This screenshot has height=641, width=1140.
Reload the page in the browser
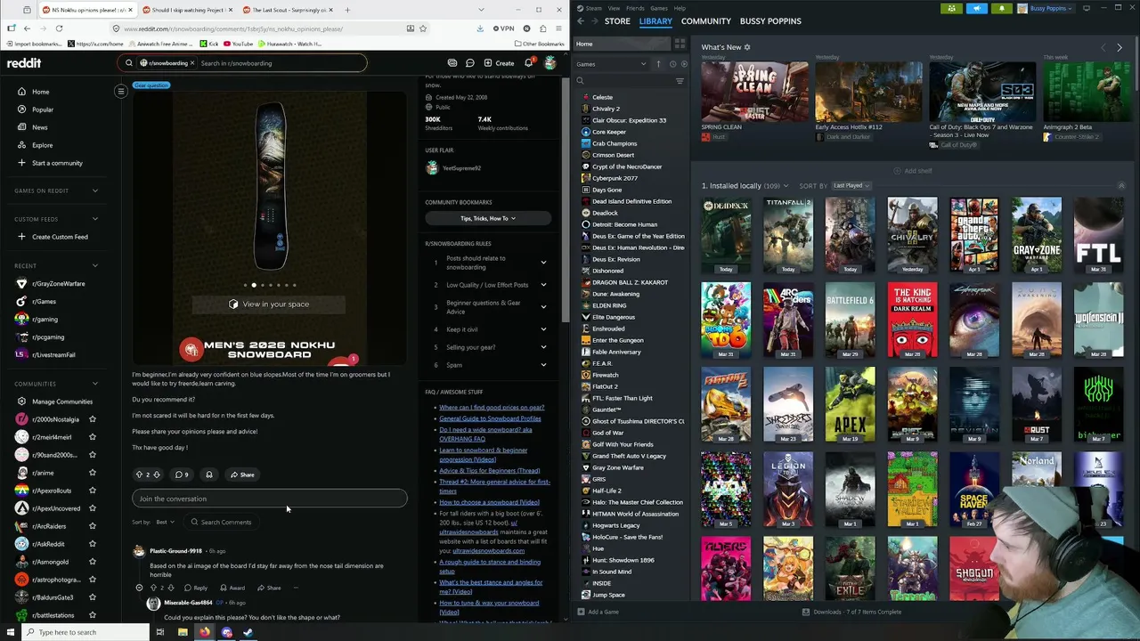59,28
